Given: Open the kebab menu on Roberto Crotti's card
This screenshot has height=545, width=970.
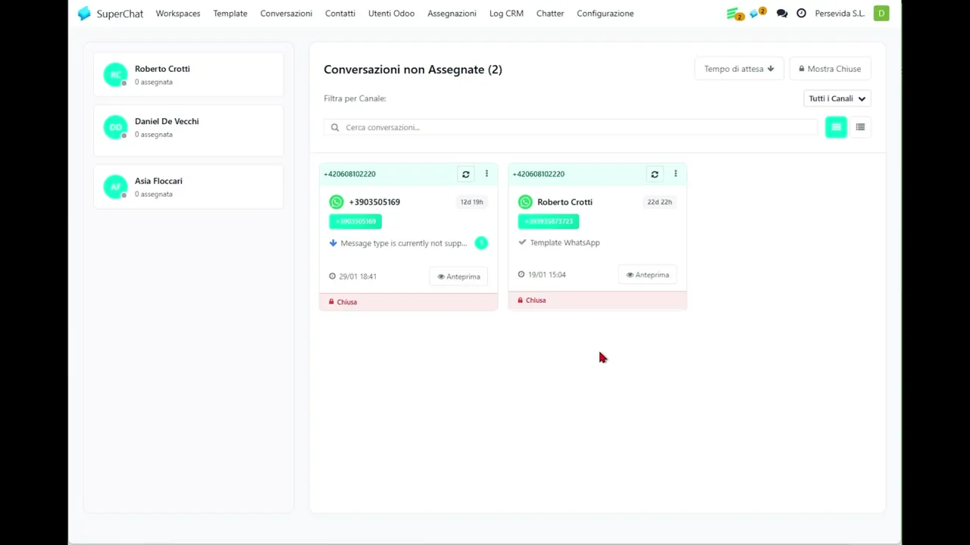Looking at the screenshot, I should [x=675, y=174].
